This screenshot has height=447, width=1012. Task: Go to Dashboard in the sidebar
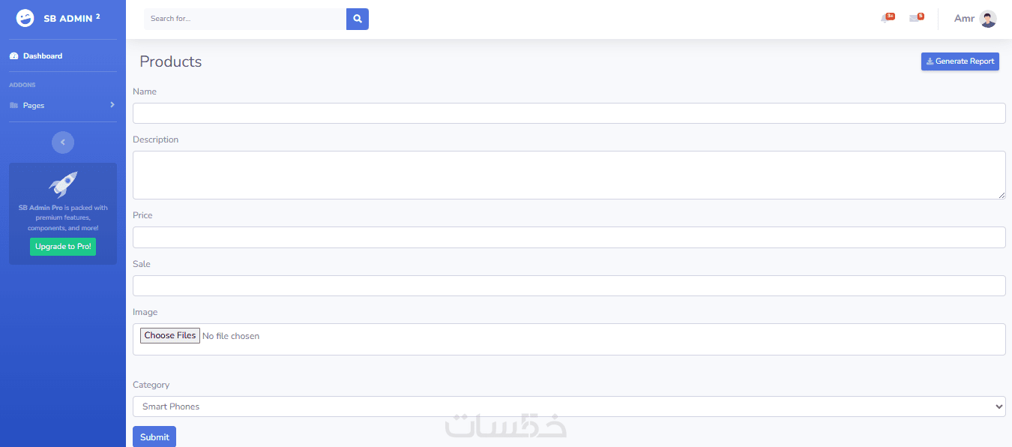pyautogui.click(x=43, y=56)
